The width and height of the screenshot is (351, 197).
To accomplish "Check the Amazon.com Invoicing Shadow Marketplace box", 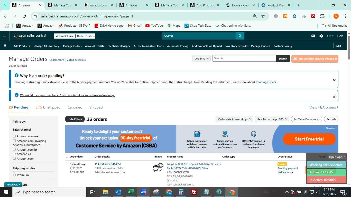I will [x=14, y=141].
